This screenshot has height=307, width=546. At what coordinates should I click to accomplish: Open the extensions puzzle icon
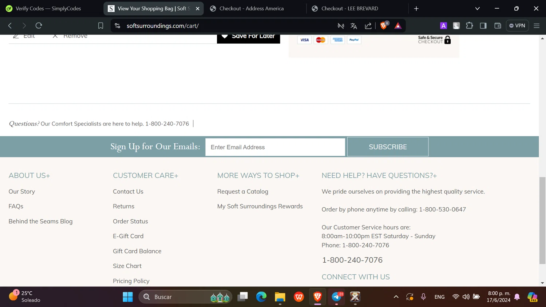470,25
